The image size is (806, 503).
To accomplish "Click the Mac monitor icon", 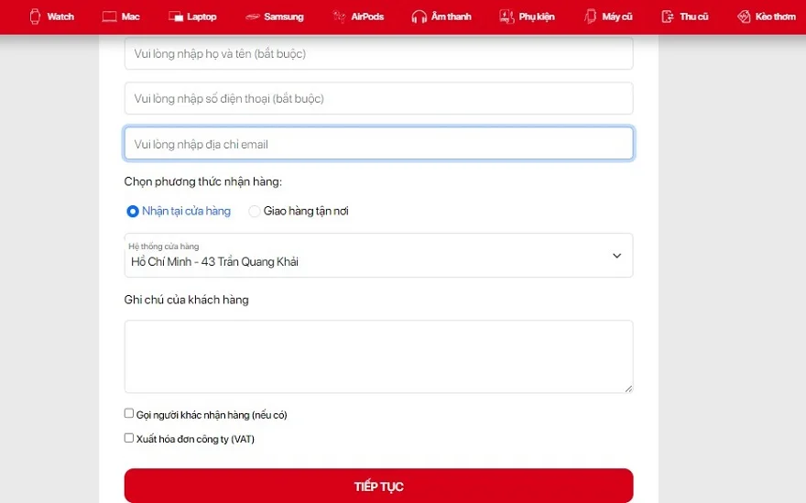I will click(x=109, y=16).
